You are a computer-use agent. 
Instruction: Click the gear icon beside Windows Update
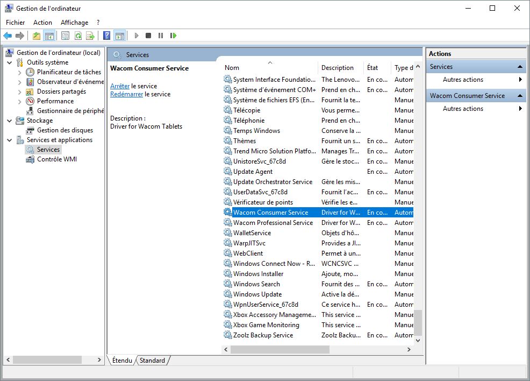(x=227, y=294)
